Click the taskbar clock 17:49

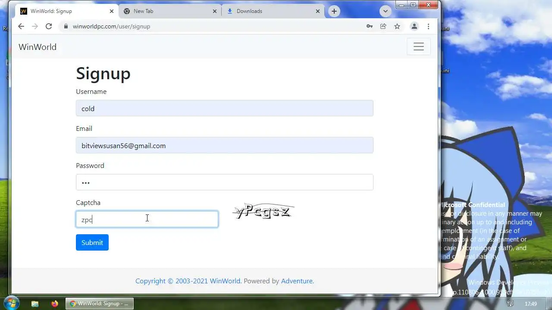pos(531,304)
